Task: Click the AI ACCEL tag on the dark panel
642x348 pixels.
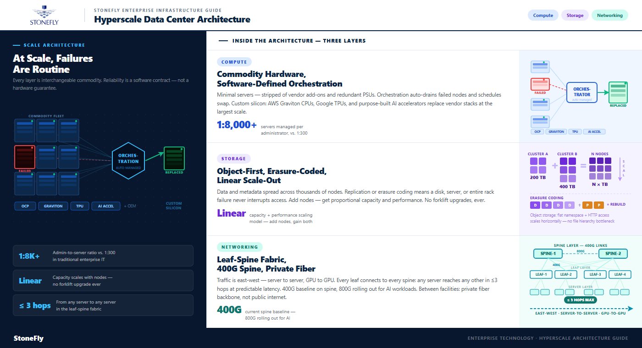Action: pyautogui.click(x=105, y=206)
